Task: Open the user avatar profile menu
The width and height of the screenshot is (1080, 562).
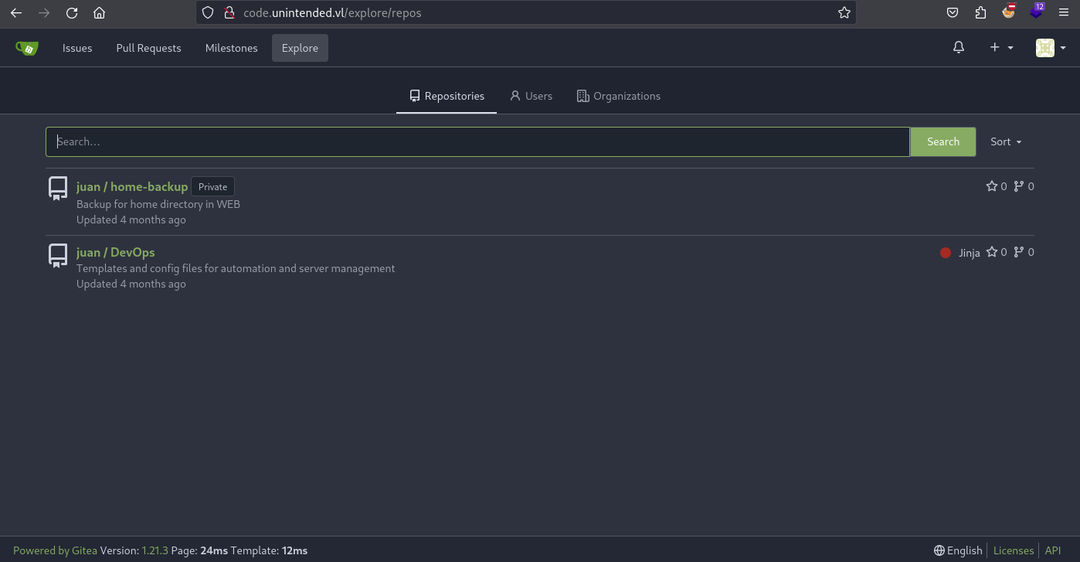Action: point(1051,48)
